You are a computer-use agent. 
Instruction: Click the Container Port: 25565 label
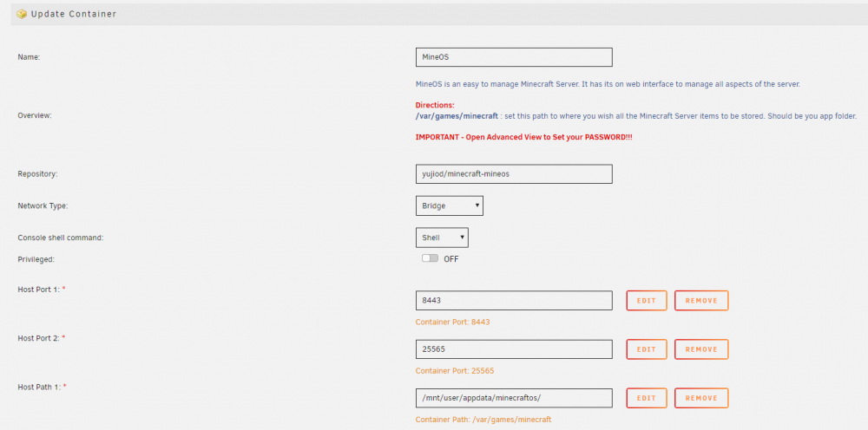point(455,371)
